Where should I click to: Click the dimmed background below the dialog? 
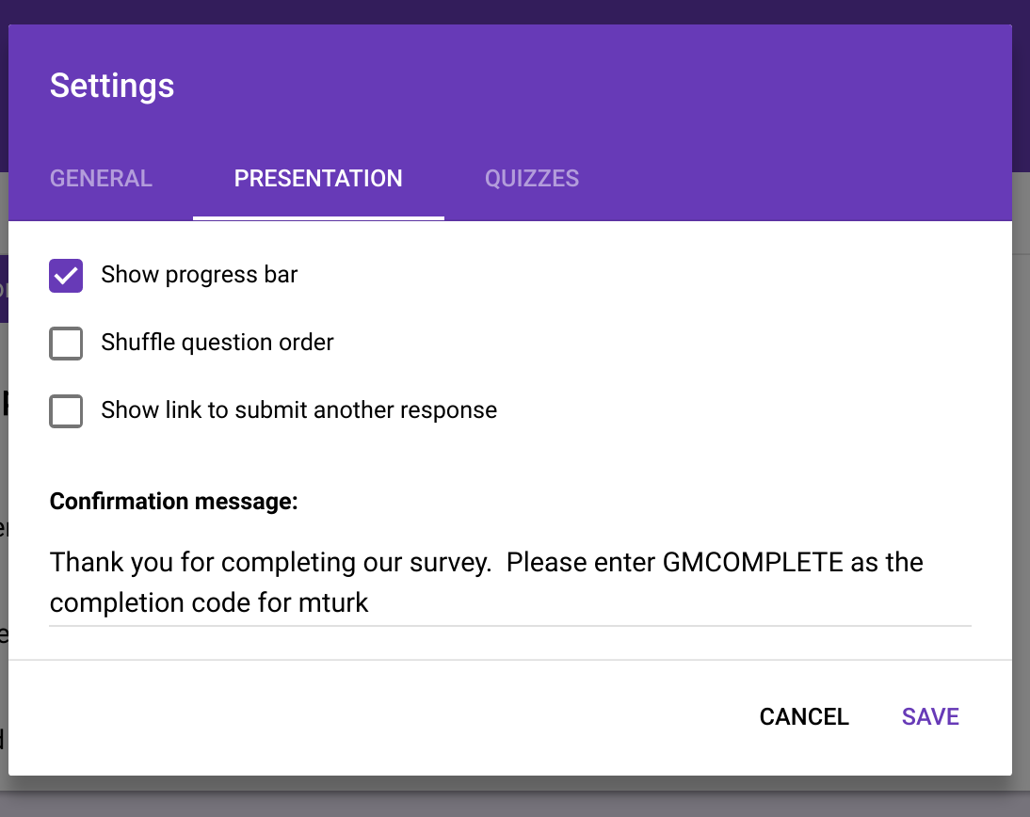(x=515, y=798)
